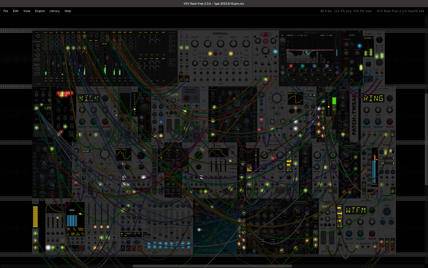The width and height of the screenshot is (428, 268).
Task: Click the KICK module TIMBRE knob
Action: [x=82, y=121]
